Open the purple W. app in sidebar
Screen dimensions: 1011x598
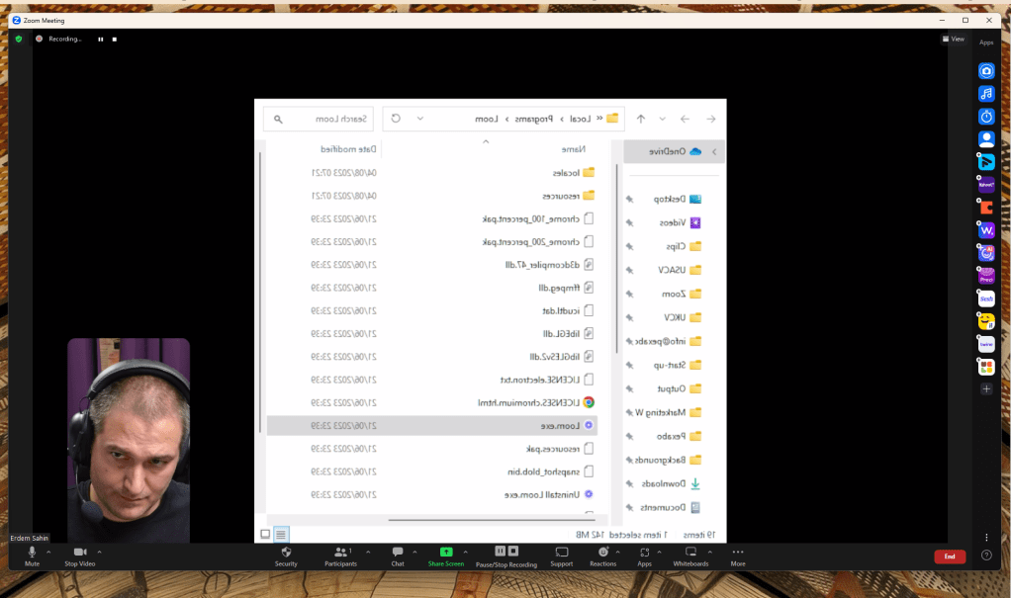coord(986,230)
